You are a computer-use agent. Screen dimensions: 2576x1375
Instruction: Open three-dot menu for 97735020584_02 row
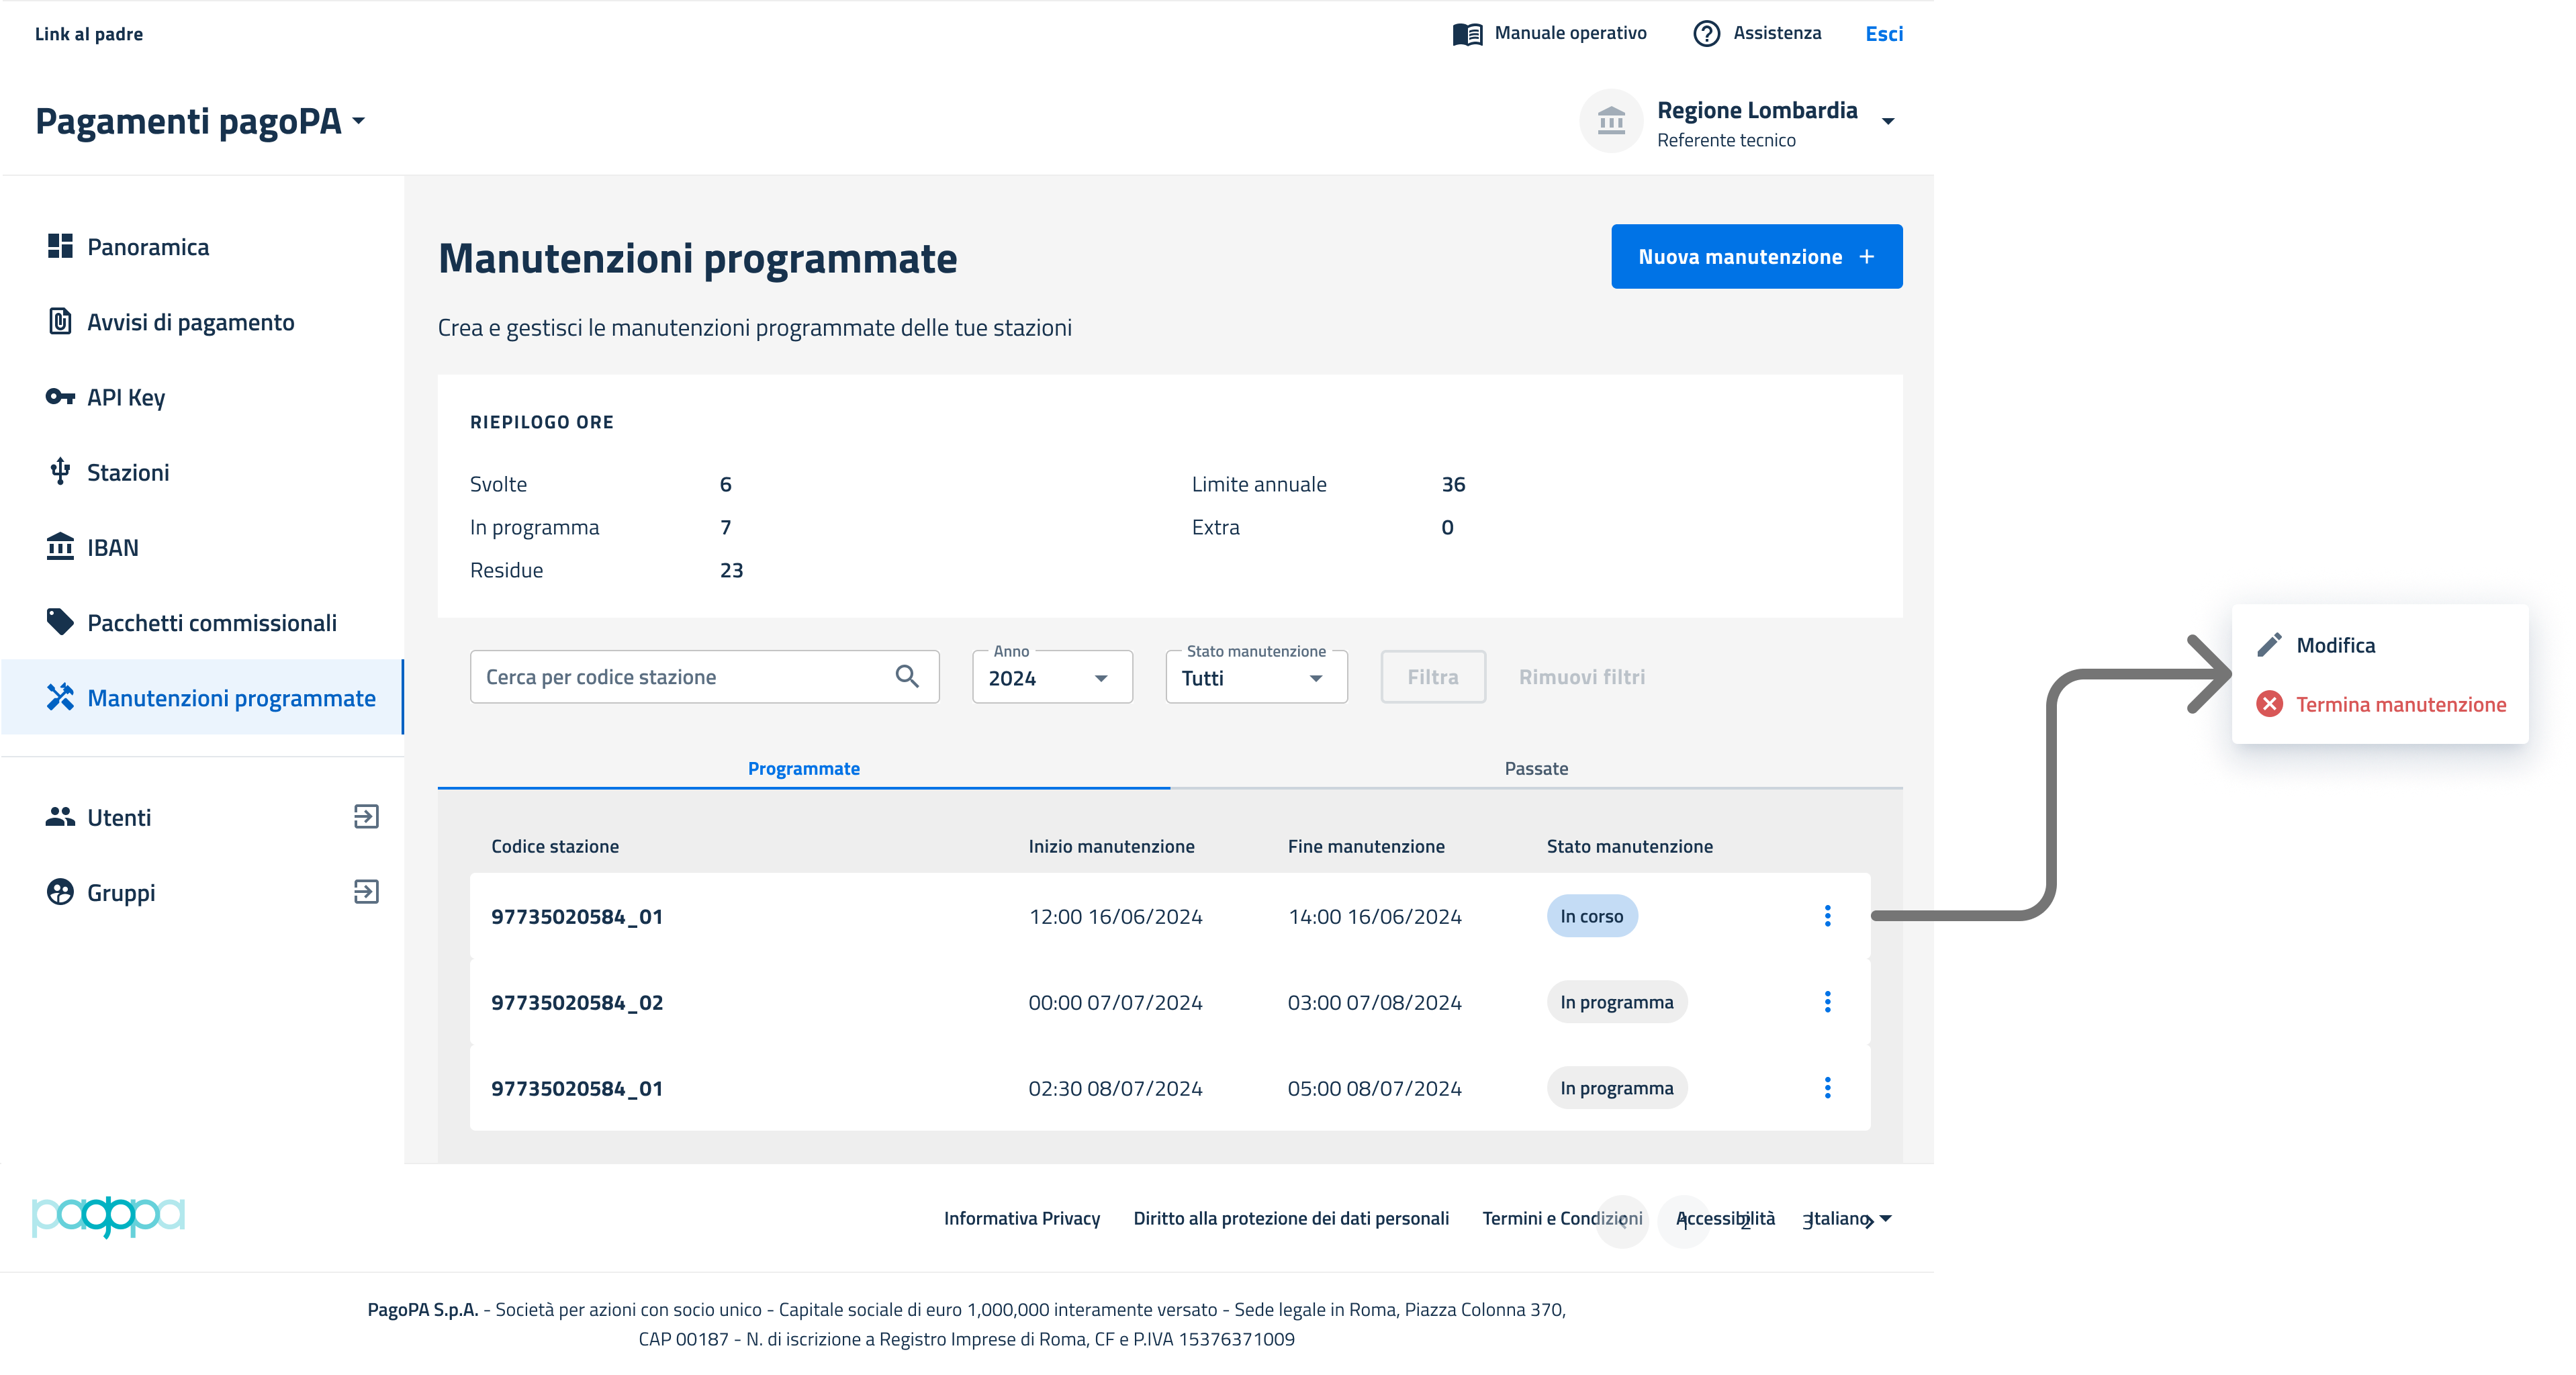[1827, 1002]
